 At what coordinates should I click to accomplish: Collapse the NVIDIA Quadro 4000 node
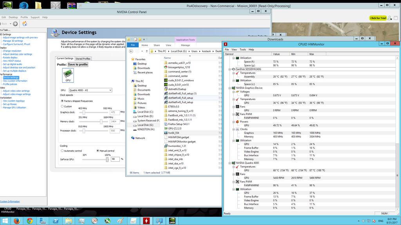[229, 163]
